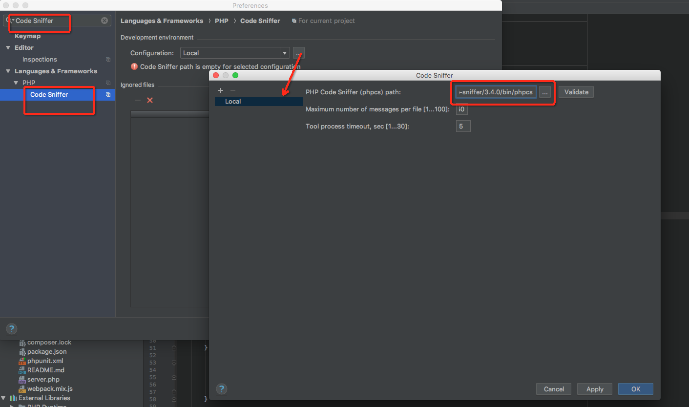Collapse External Libraries
The height and width of the screenshot is (407, 689).
point(3,398)
